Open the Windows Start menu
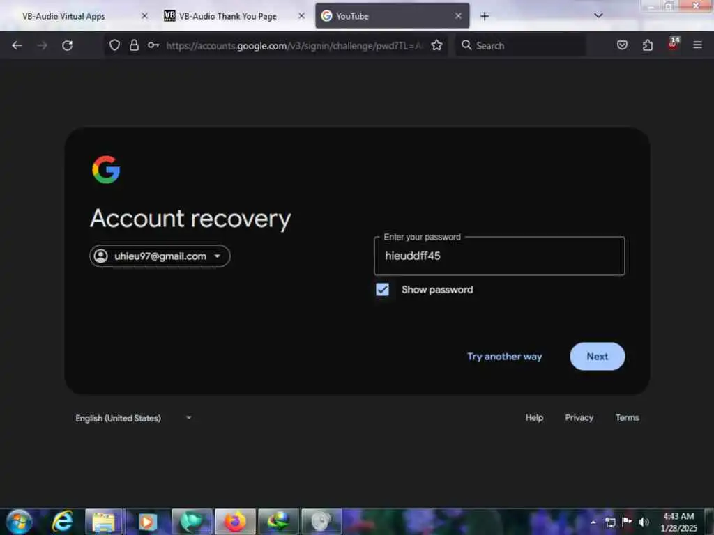This screenshot has width=714, height=535. click(x=19, y=521)
